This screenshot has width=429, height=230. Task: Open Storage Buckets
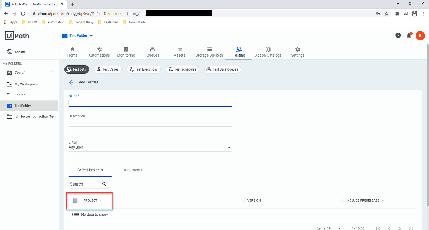pos(209,52)
